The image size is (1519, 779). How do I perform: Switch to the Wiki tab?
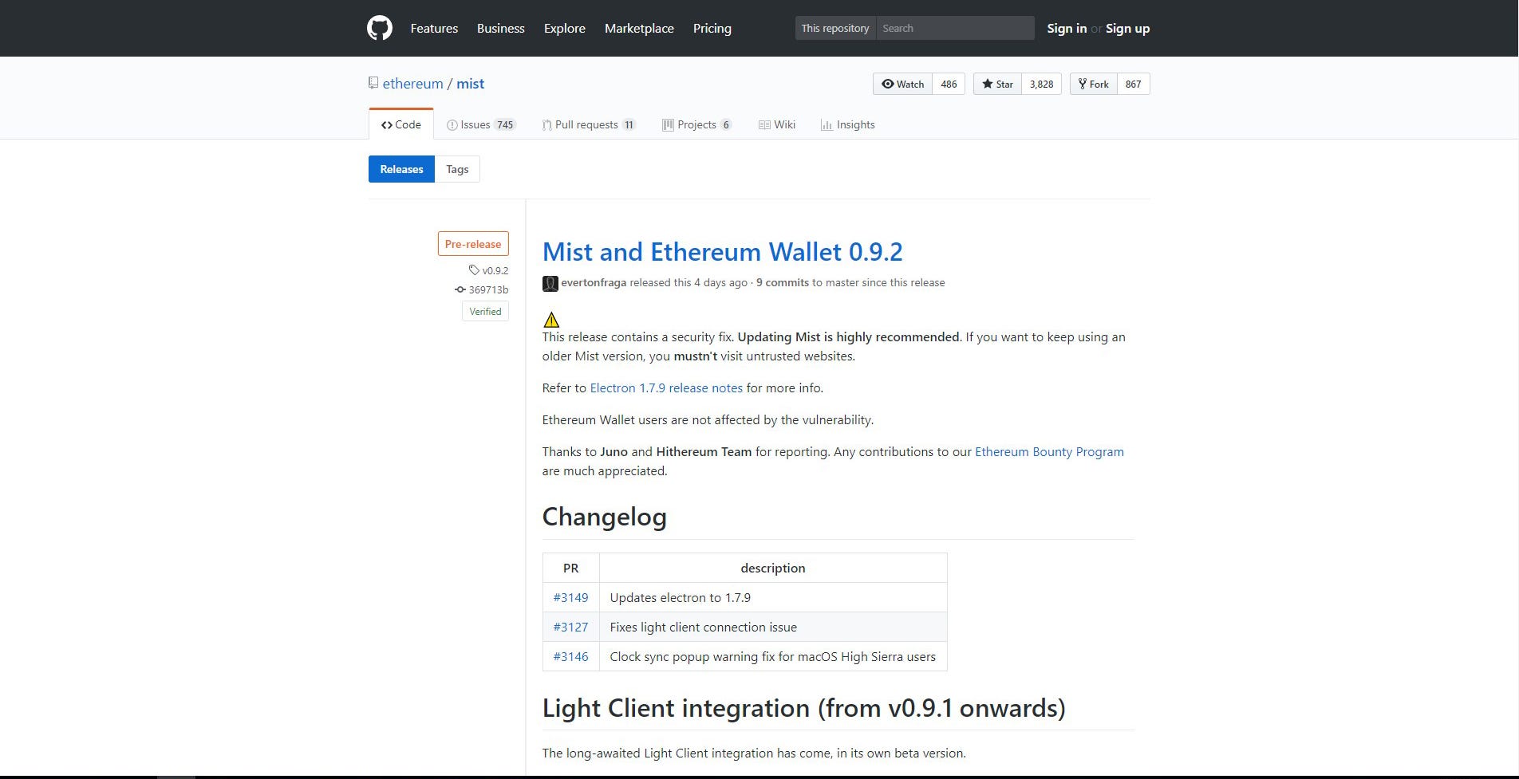tap(776, 124)
